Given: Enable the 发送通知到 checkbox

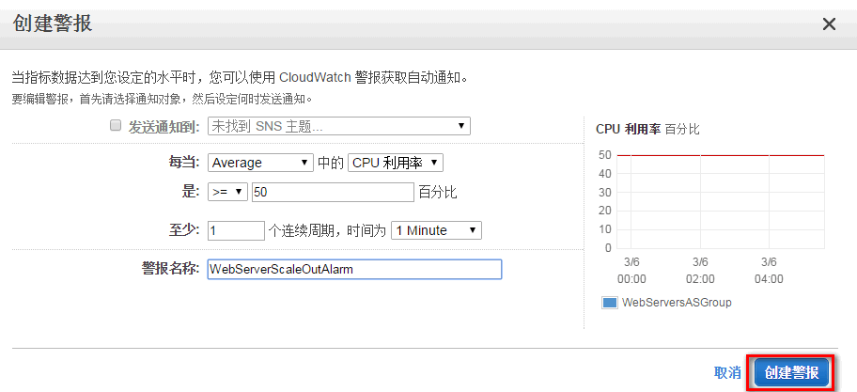Looking at the screenshot, I should pos(116,126).
